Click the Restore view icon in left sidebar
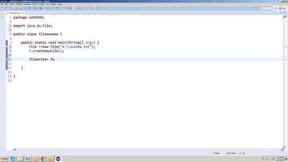Viewport: 288px width, 162px height. [x=2, y=14]
